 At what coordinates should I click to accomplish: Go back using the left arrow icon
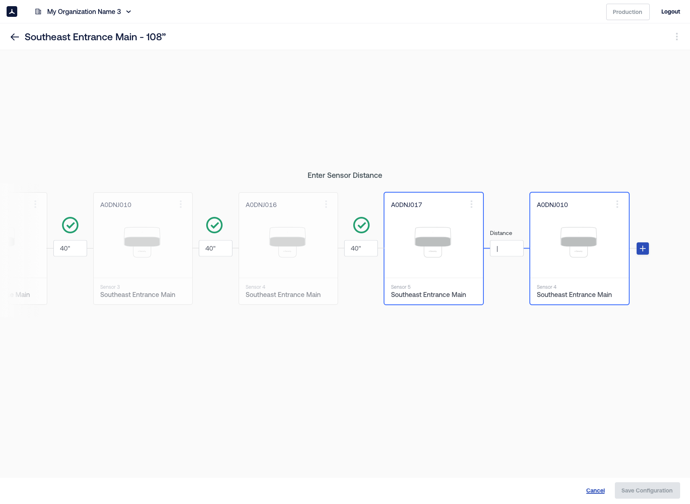(x=15, y=37)
